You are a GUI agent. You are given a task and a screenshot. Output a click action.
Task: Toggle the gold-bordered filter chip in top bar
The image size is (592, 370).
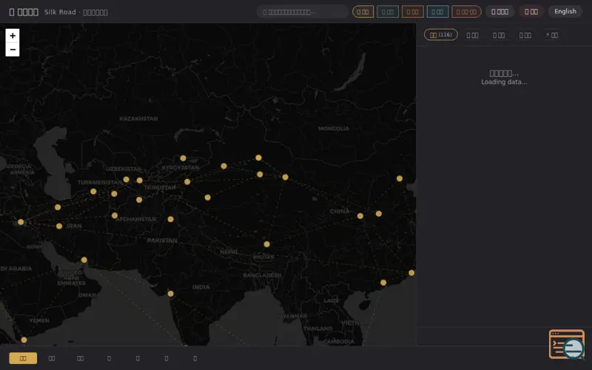pyautogui.click(x=363, y=12)
